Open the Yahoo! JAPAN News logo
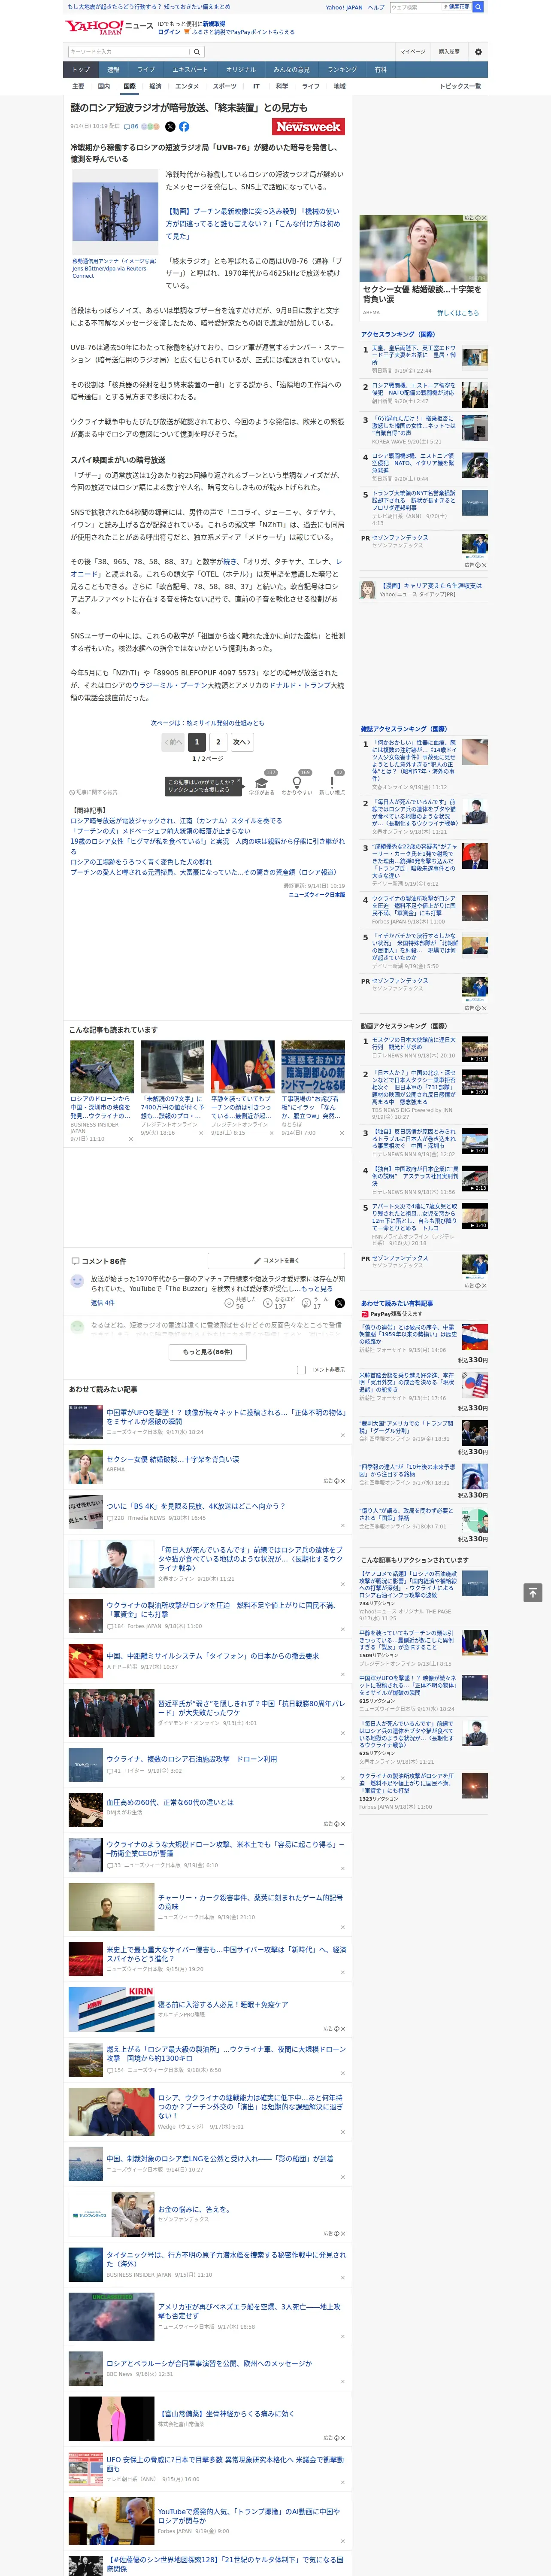 [x=109, y=27]
